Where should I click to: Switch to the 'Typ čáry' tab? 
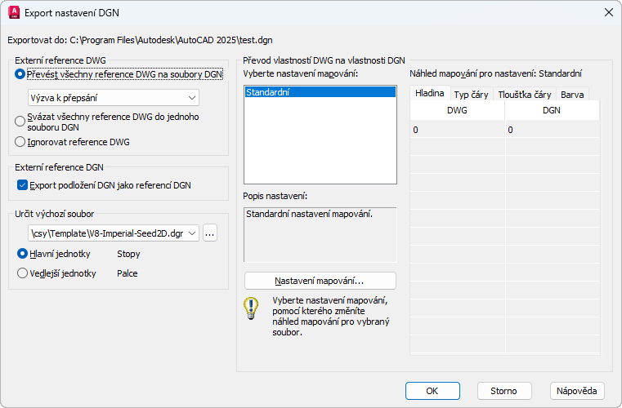[471, 95]
